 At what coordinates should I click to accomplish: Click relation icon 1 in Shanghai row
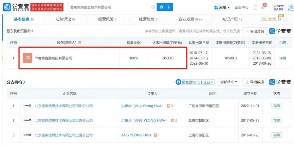point(156,135)
